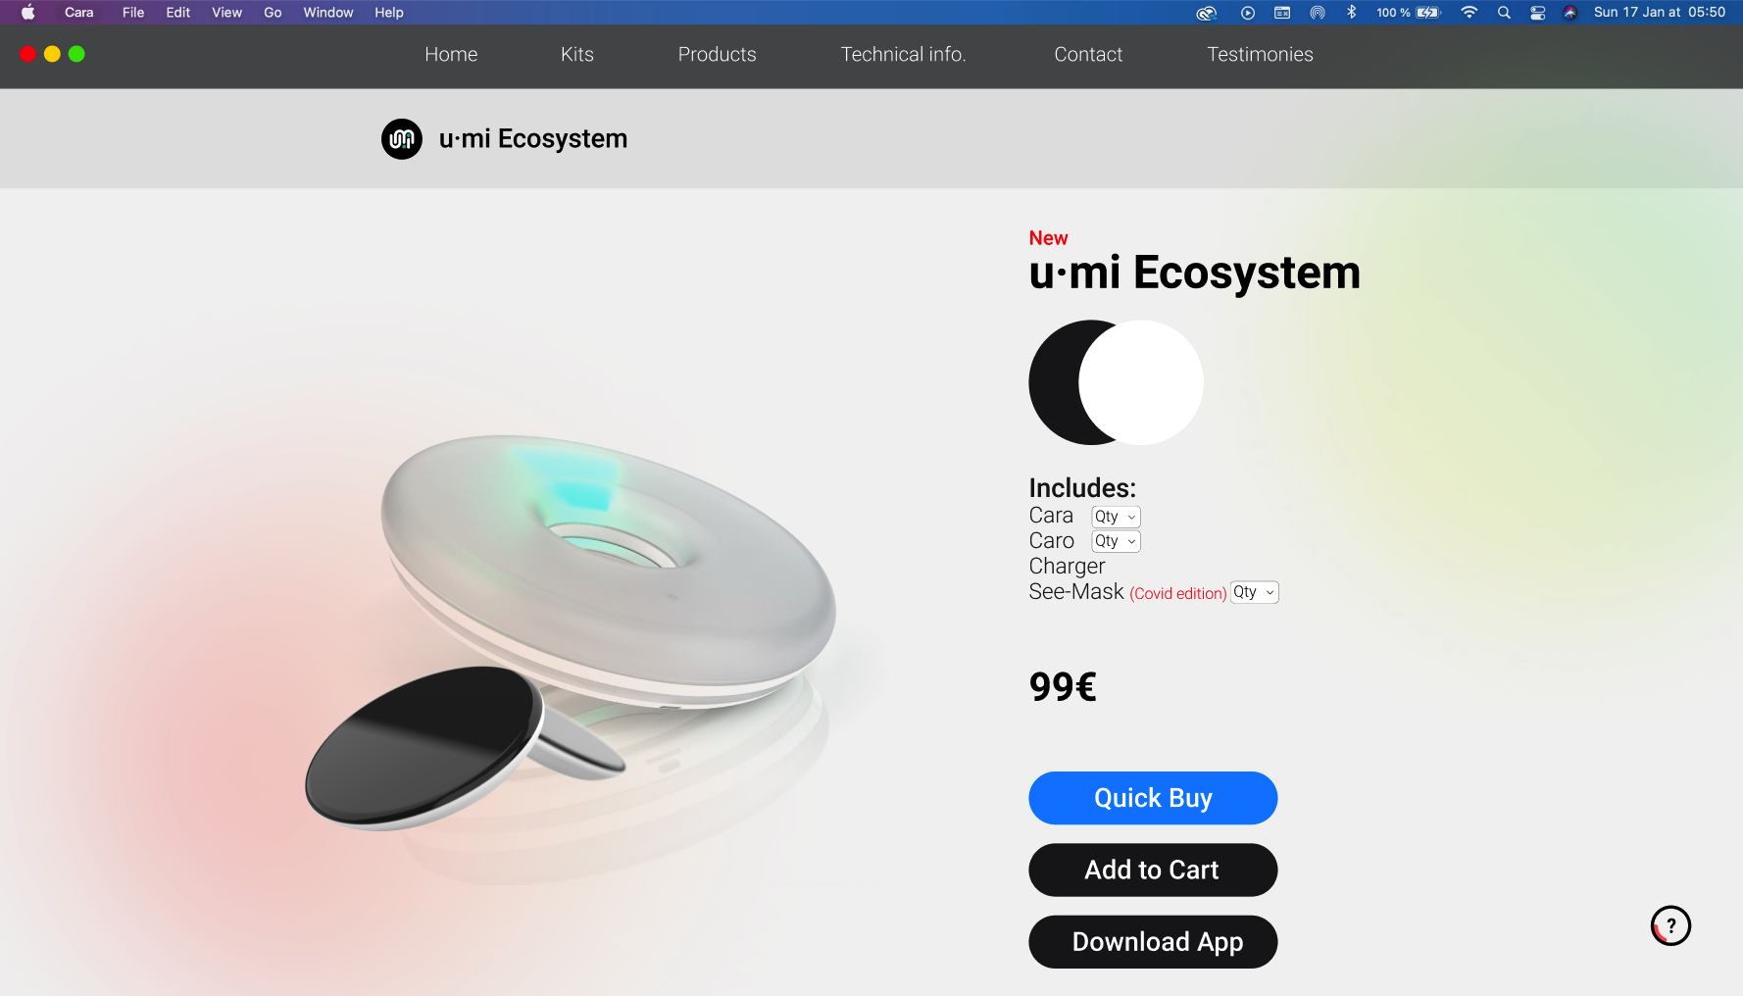Select the white color swatch

(x=1141, y=382)
